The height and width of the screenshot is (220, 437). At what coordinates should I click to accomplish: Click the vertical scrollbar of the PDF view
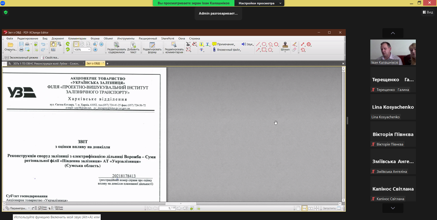click(x=343, y=133)
